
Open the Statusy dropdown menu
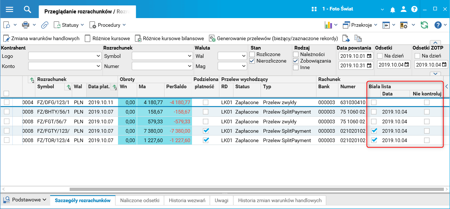click(x=69, y=25)
